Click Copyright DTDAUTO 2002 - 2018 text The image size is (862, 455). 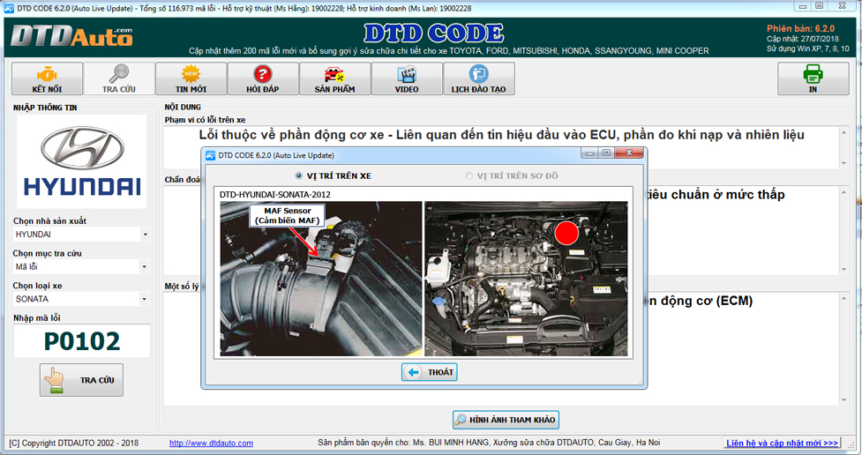point(73,443)
